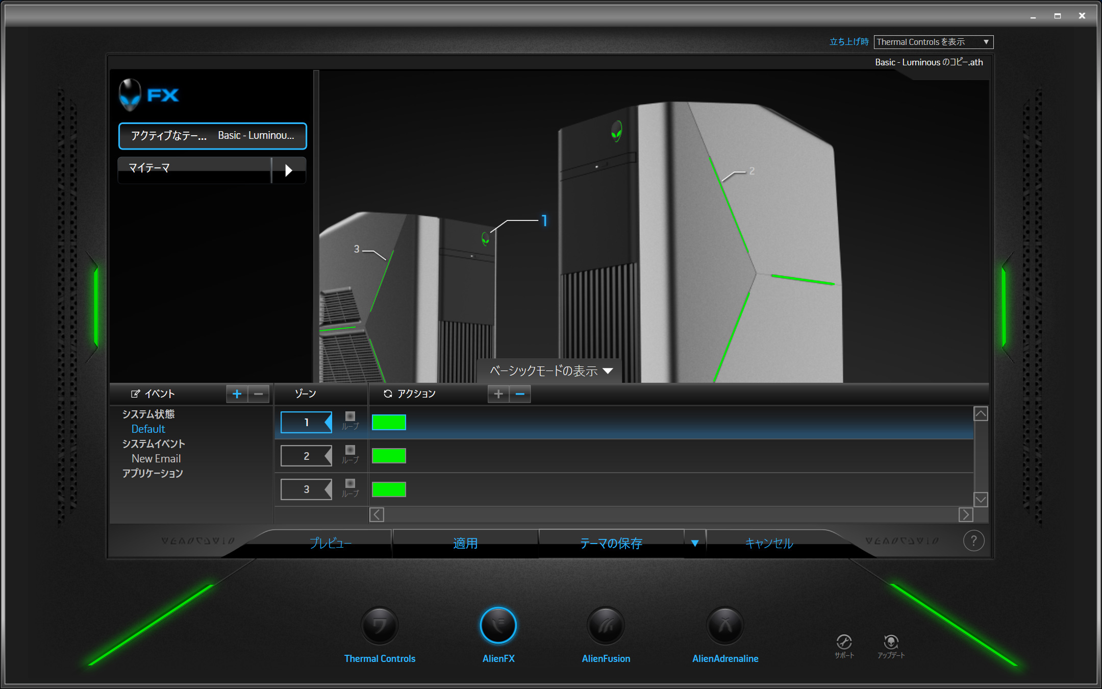
Task: Expand the My Themes (マイテーマ) arrow
Action: click(x=289, y=170)
